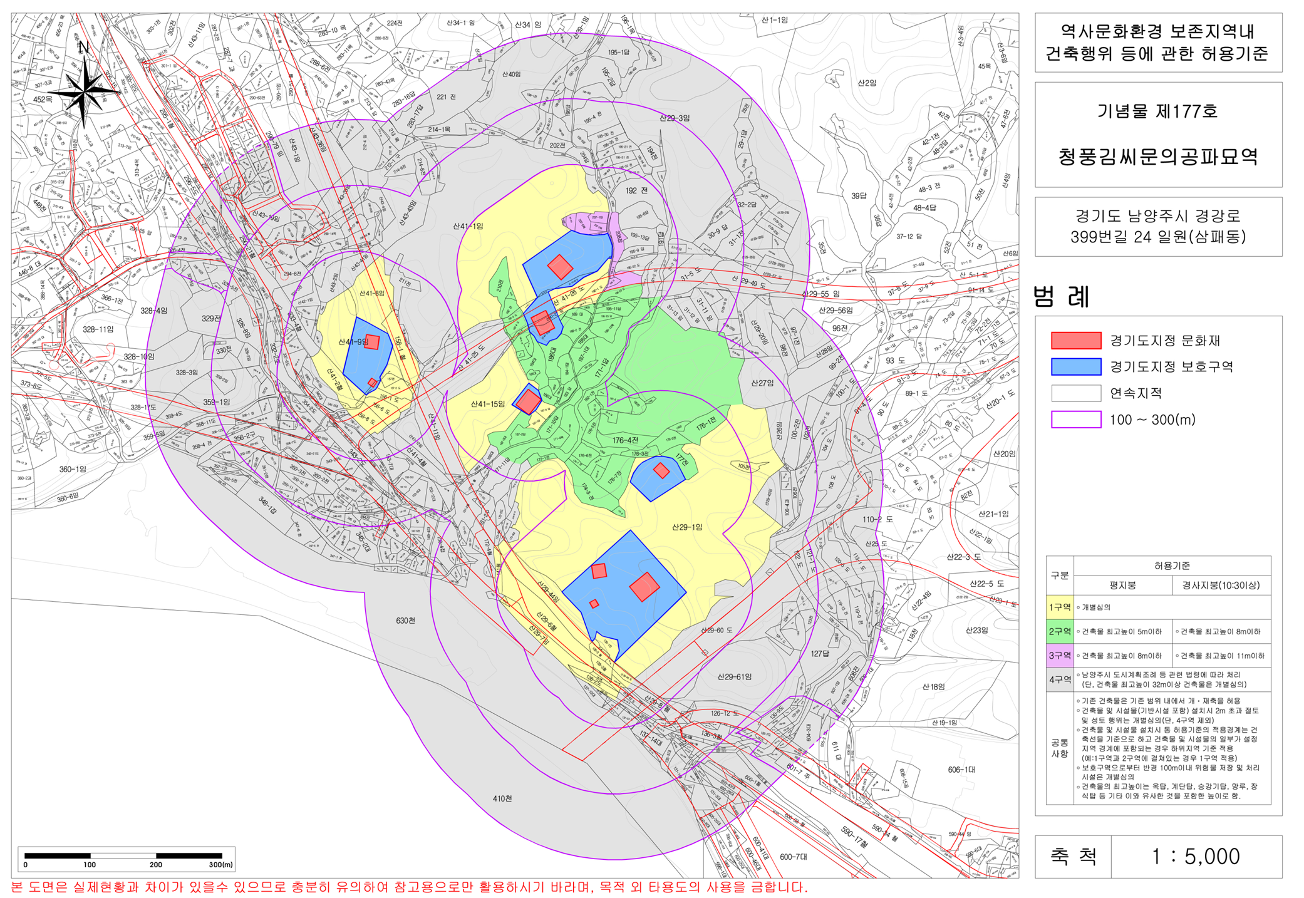The width and height of the screenshot is (1304, 898).
Task: Click the green 2구역 table cell
Action: [x=1059, y=631]
